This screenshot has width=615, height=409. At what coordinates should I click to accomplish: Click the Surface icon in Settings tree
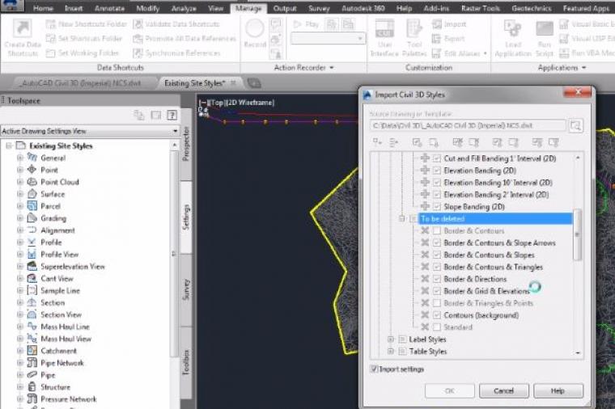[x=32, y=194]
